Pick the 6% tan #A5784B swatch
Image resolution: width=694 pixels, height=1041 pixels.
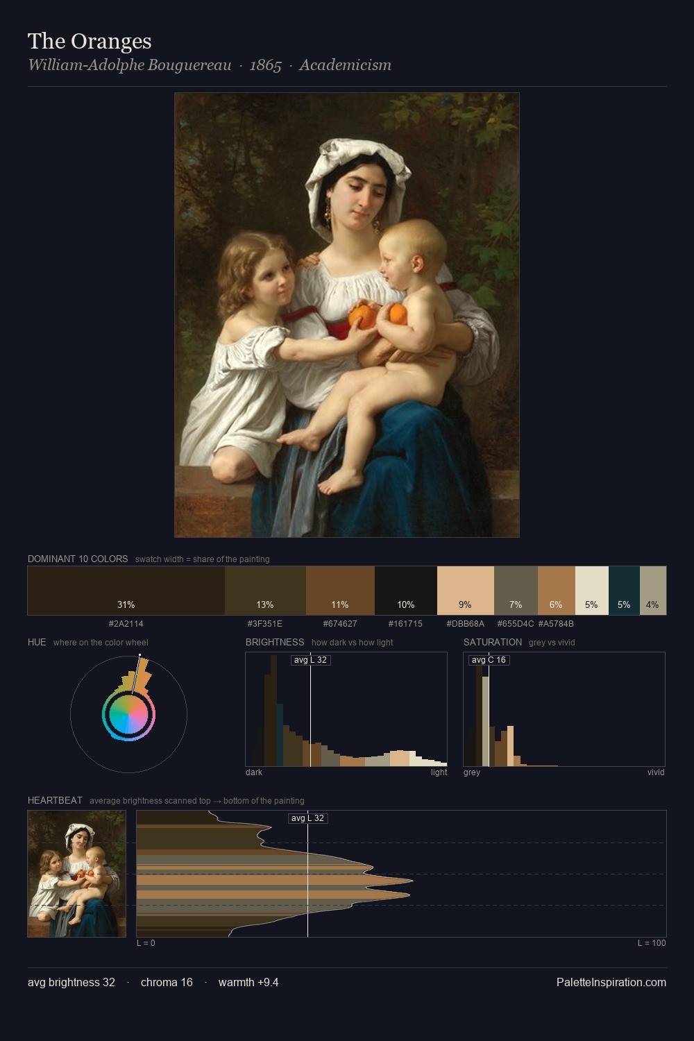point(557,591)
